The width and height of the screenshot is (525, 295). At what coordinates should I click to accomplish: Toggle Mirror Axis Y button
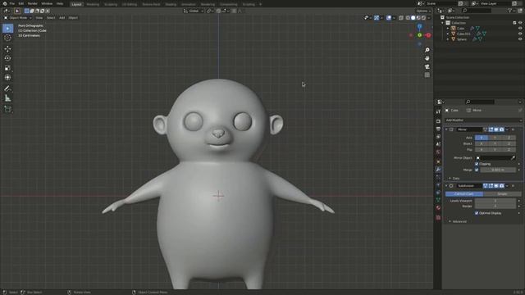click(x=495, y=138)
